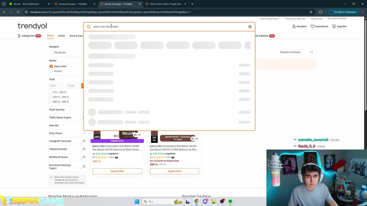Reload the page with the refresh icon
367x206 pixels.
18,12
